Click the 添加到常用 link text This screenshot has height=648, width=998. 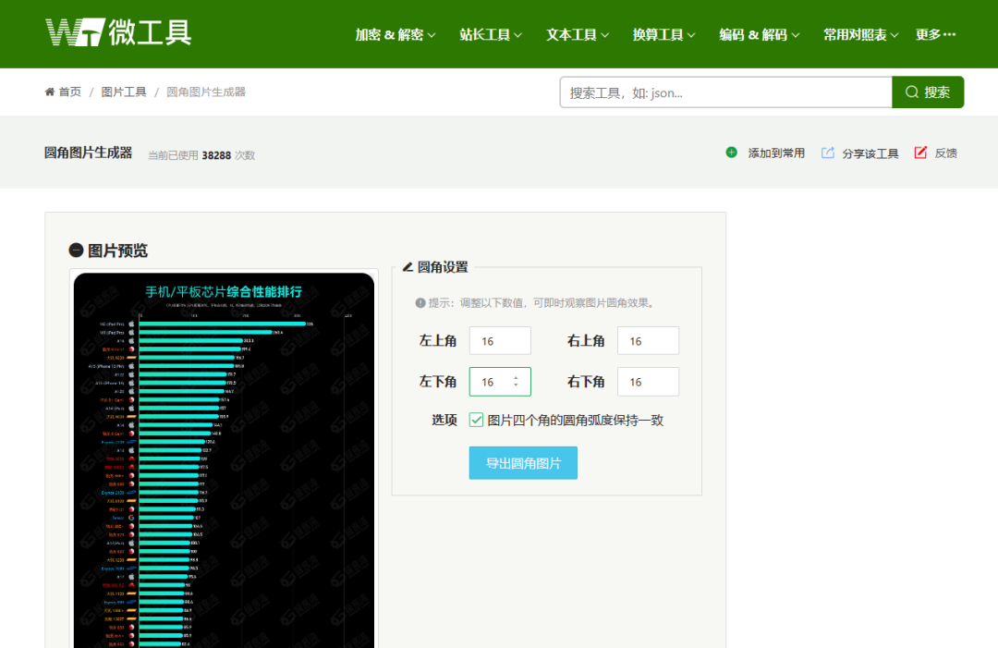click(x=776, y=153)
